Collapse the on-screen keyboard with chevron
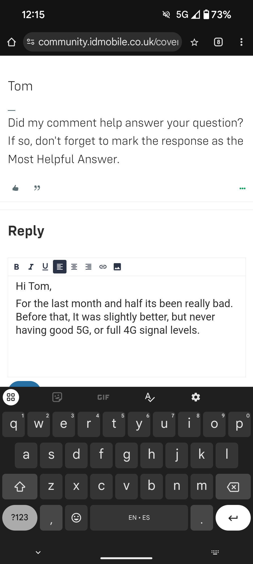The height and width of the screenshot is (564, 253). [x=38, y=552]
